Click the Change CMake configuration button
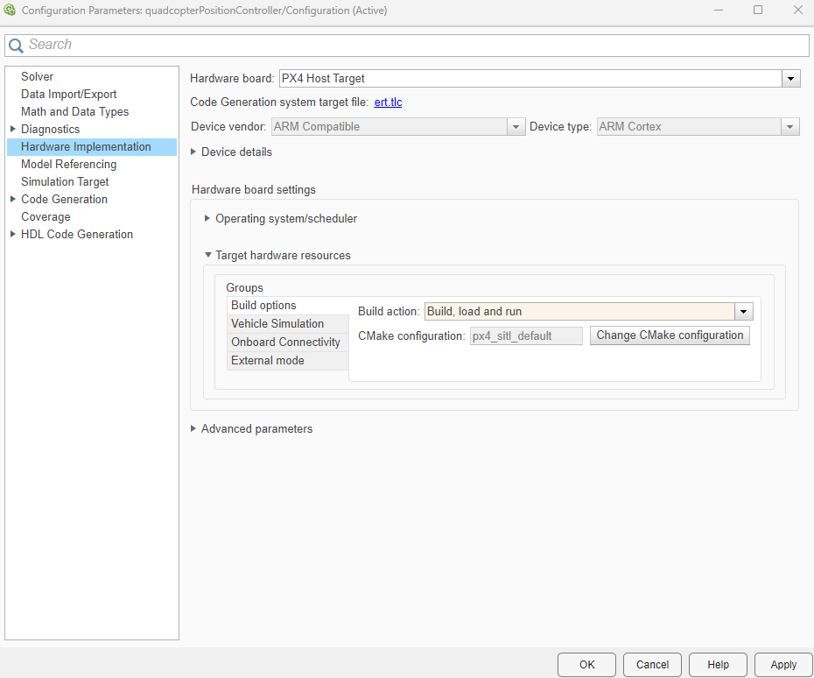 670,335
